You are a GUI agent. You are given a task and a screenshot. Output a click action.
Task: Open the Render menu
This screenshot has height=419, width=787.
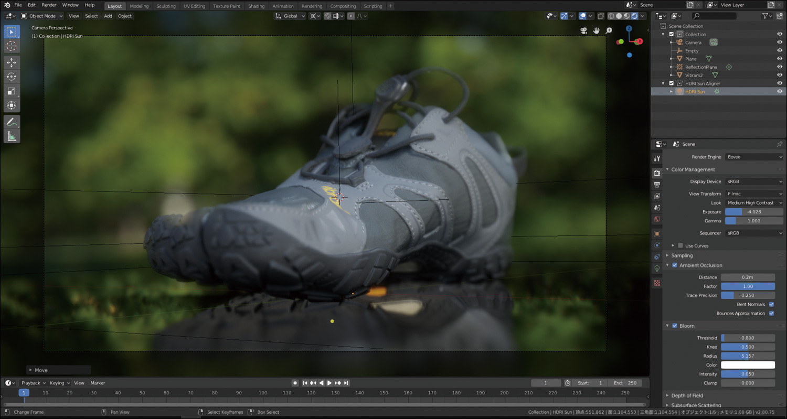(x=49, y=5)
